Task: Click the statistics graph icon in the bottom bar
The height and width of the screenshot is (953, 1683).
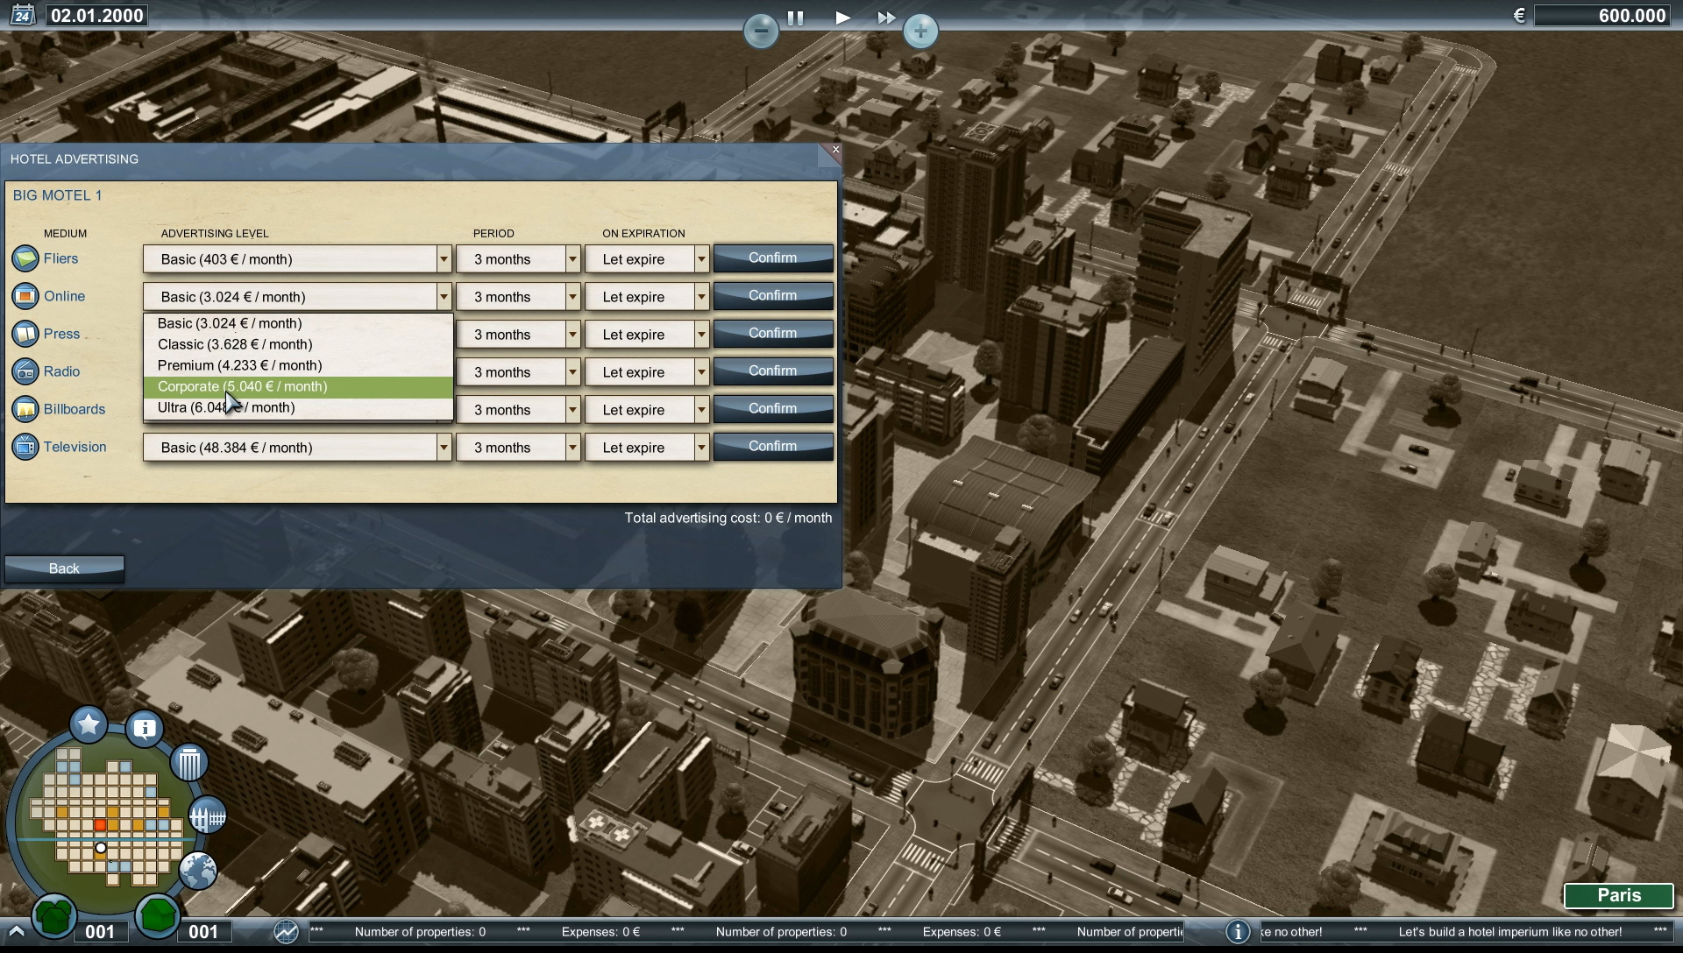Action: 286,932
